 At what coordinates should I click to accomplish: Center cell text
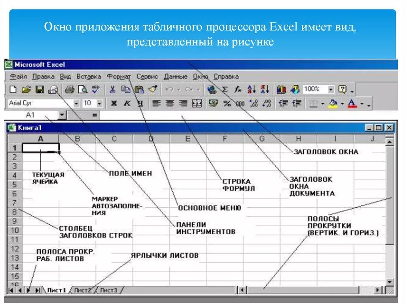(170, 103)
